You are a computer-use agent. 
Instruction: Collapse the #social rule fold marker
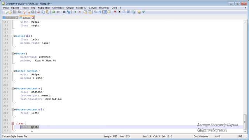[13, 36]
